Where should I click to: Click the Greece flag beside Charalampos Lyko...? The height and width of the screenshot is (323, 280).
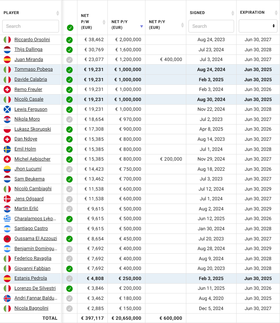7,219
